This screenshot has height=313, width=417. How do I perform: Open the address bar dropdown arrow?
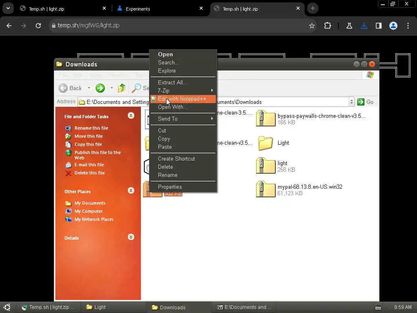point(351,102)
